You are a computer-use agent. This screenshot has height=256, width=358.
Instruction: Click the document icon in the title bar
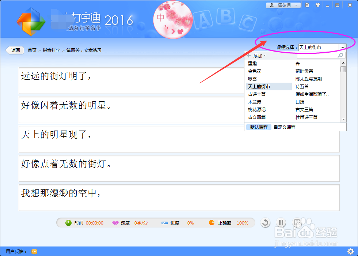[x=307, y=5]
